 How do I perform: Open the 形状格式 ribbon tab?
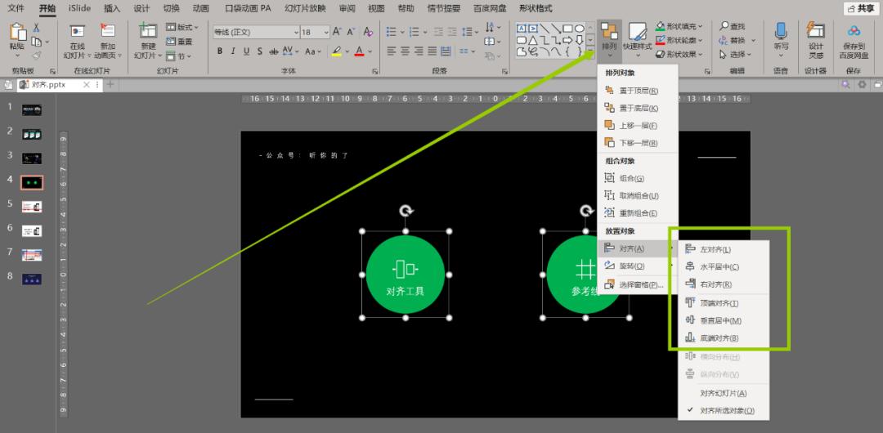[536, 8]
